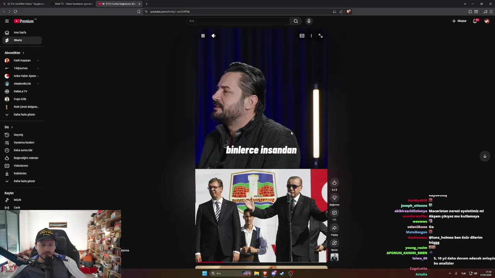
Task: Switch to the Multi TV browser tab
Action: (x=72, y=4)
